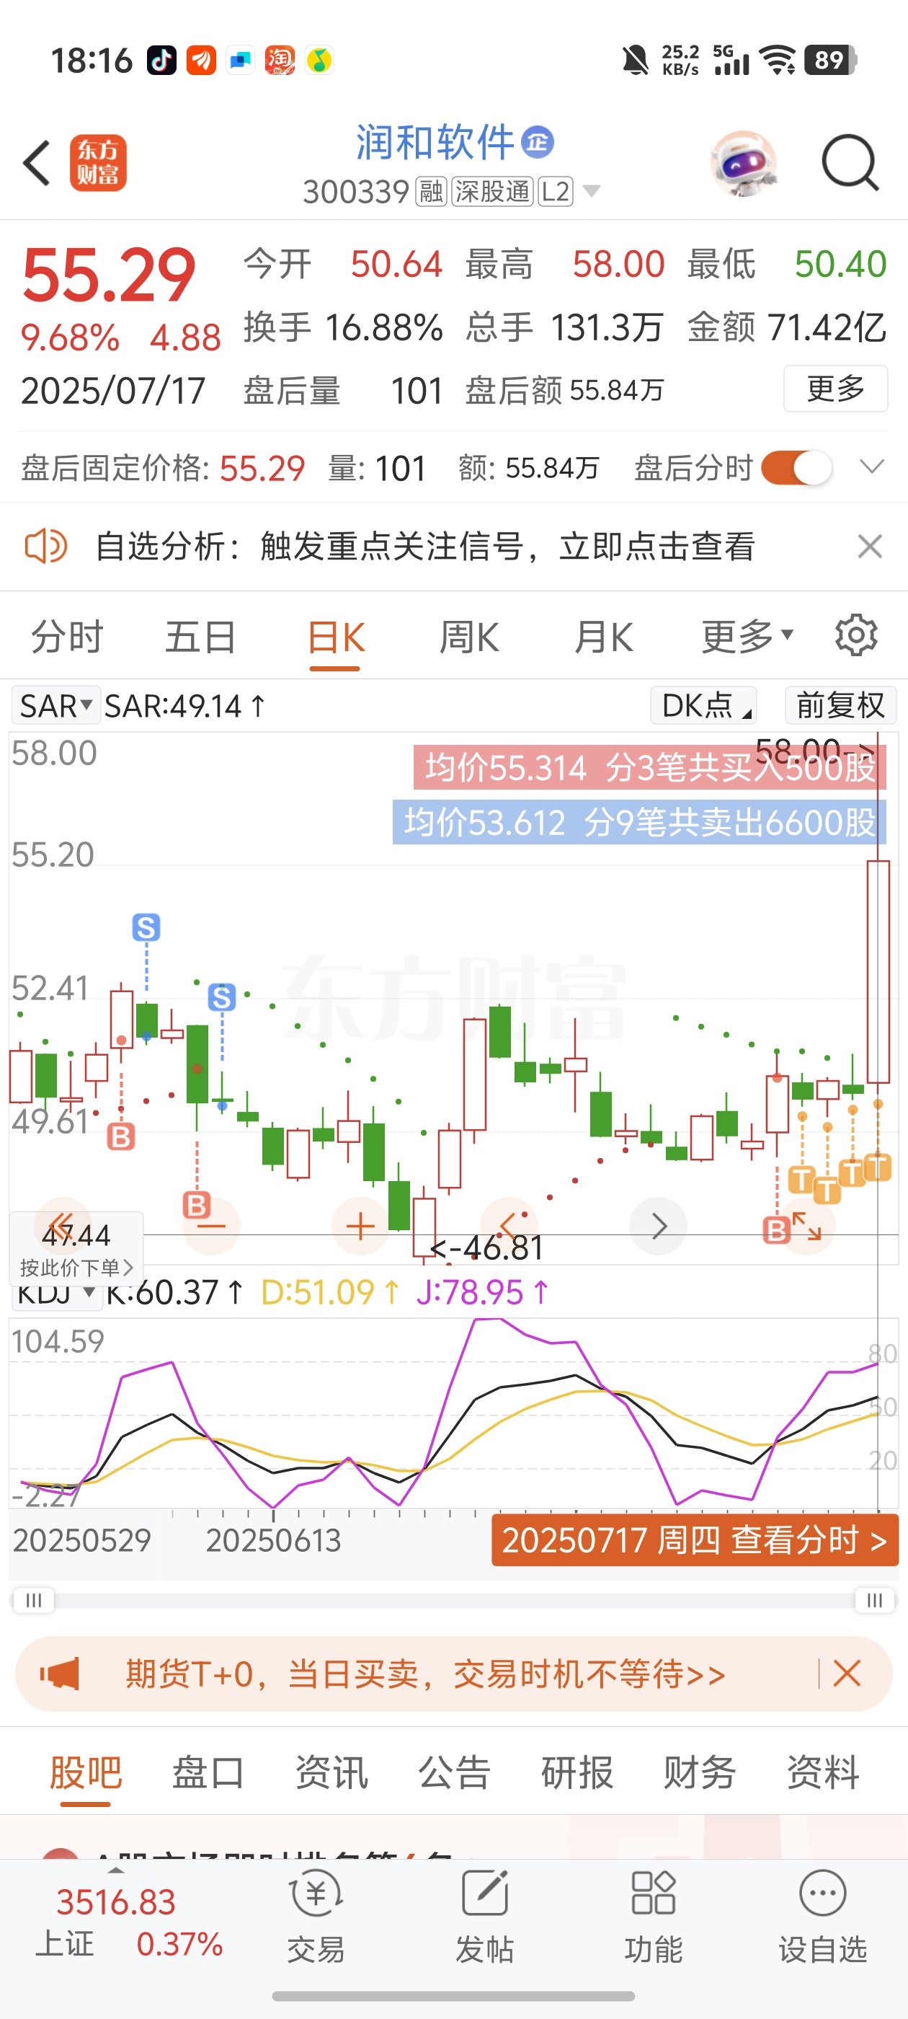Image resolution: width=908 pixels, height=2019 pixels.
Task: Tap the back arrow icon
Action: [x=36, y=163]
